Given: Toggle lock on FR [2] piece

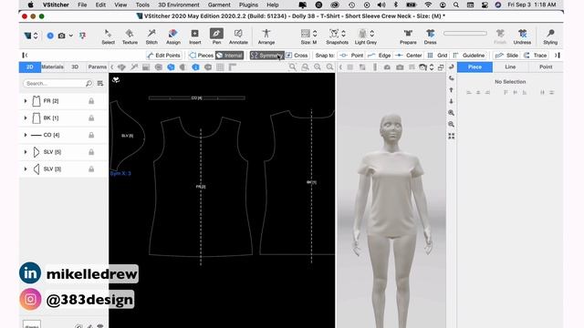Looking at the screenshot, I should click(x=91, y=101).
